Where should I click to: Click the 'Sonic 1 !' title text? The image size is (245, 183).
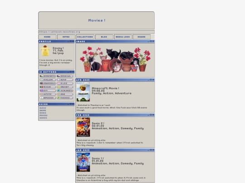[98, 159]
